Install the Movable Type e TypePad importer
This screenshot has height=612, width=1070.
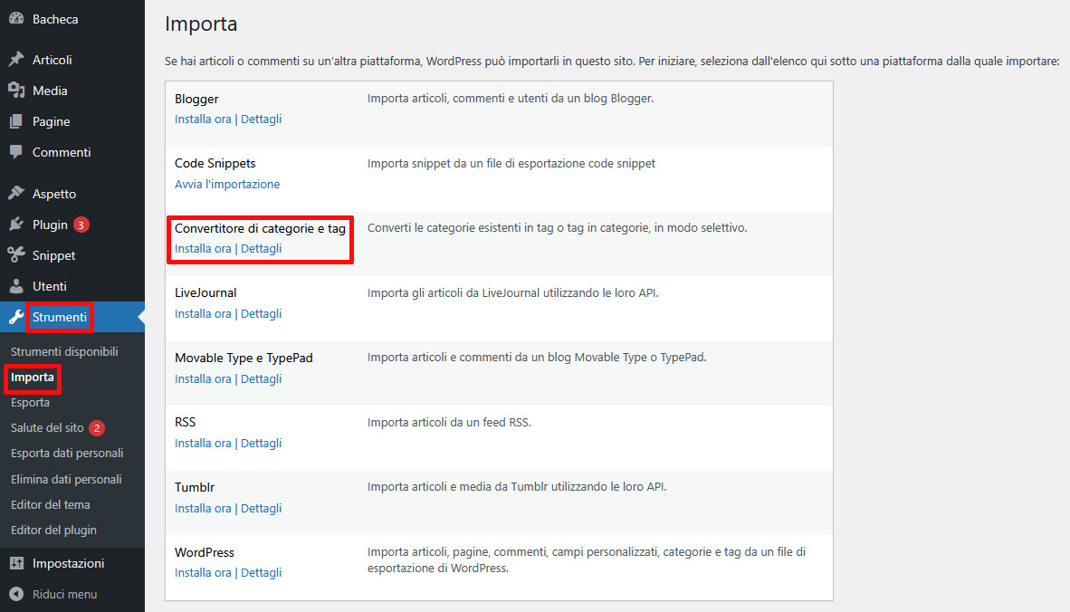click(203, 378)
